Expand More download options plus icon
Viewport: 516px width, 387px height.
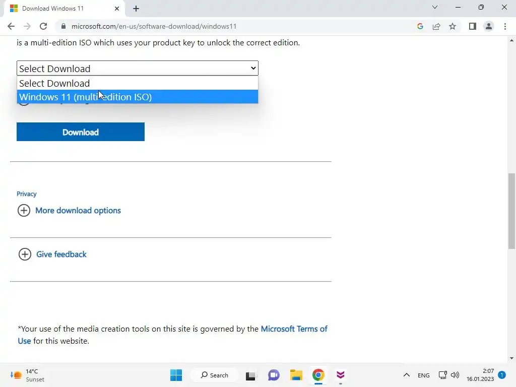coord(24,210)
